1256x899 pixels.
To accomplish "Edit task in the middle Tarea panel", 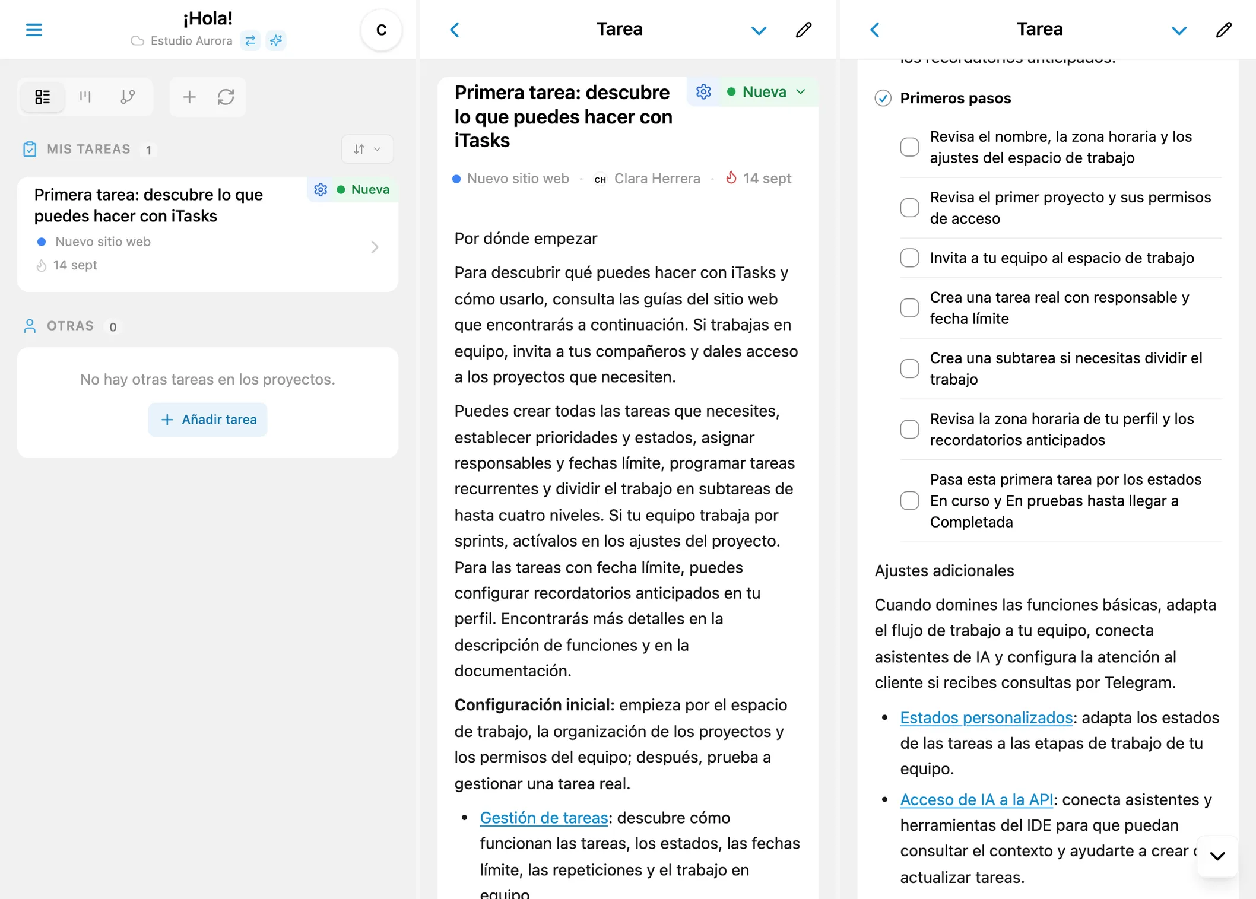I will [x=804, y=30].
